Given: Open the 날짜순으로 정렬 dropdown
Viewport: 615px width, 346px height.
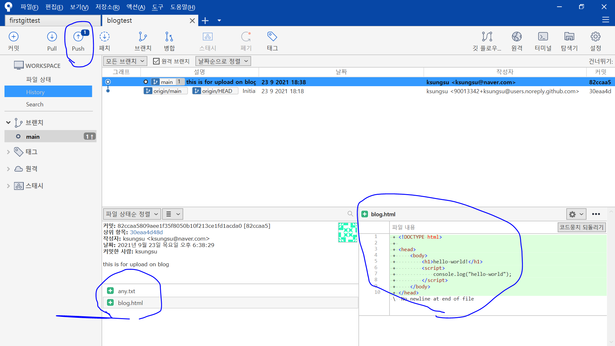Looking at the screenshot, I should point(223,61).
